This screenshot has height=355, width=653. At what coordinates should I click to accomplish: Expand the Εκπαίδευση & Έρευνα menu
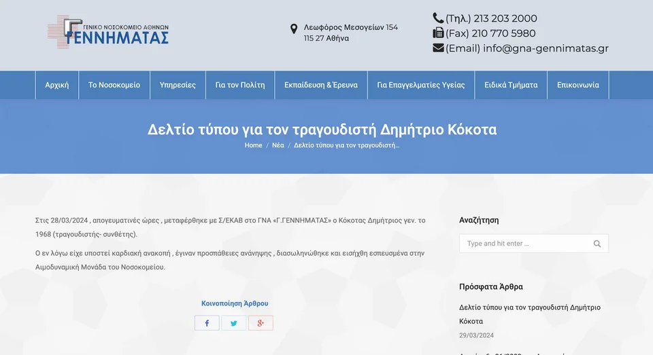point(321,85)
